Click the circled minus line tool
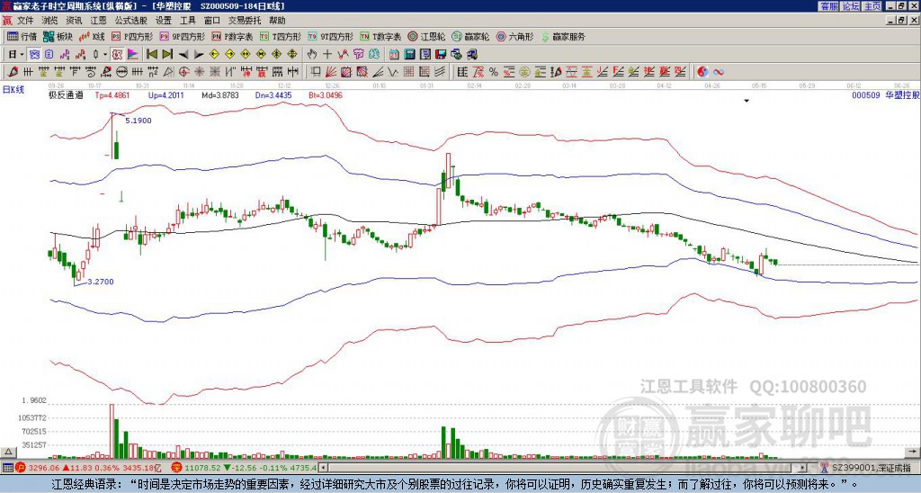The height and width of the screenshot is (493, 921). point(121,72)
